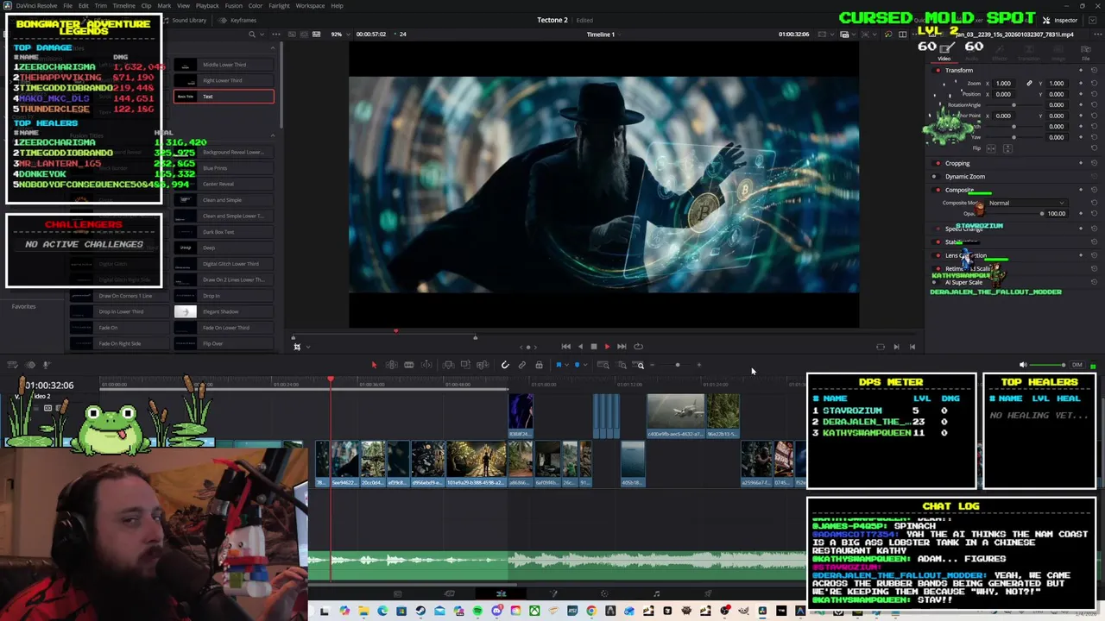Stop timeline playback
The width and height of the screenshot is (1105, 621).
pyautogui.click(x=594, y=347)
